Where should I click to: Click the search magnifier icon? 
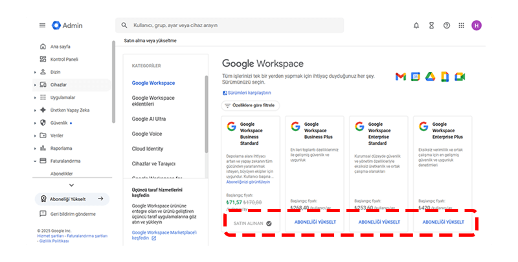pyautogui.click(x=124, y=25)
